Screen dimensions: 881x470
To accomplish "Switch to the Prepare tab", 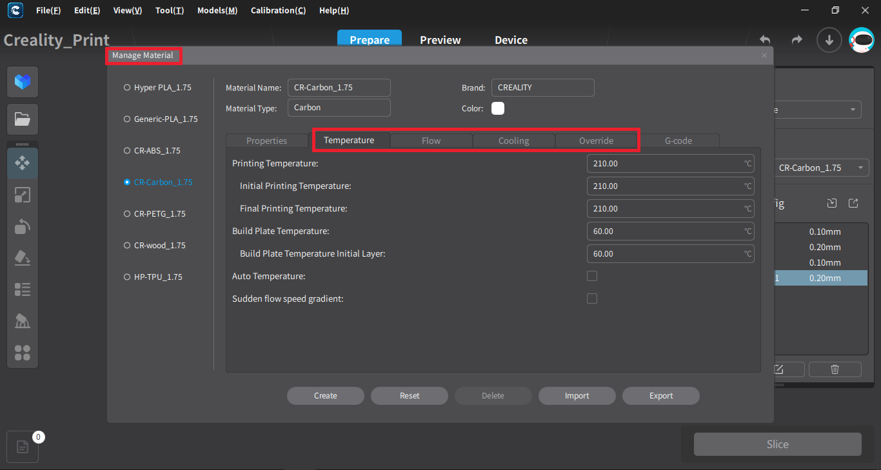I will coord(370,39).
